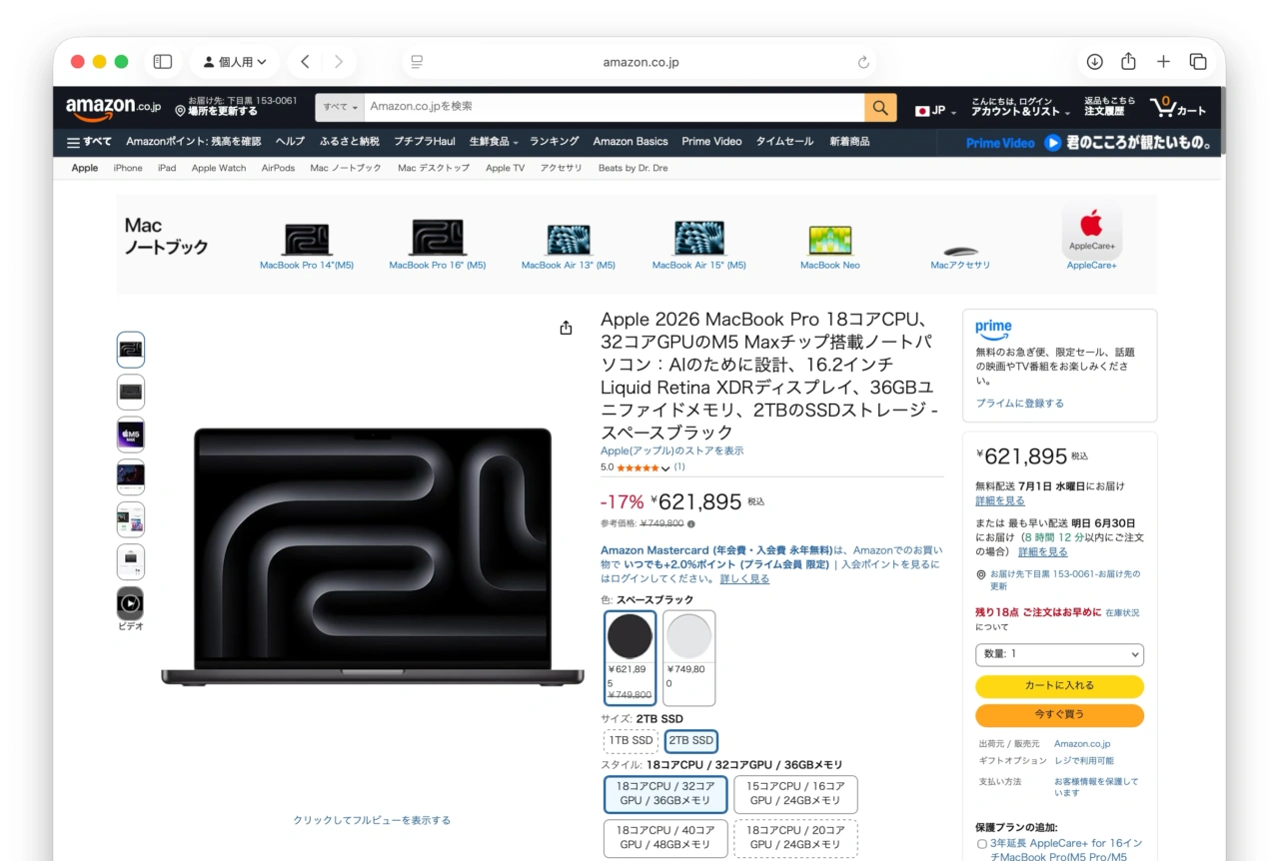Open Amazon Basics nav item
This screenshot has width=1279, height=861.
631,142
